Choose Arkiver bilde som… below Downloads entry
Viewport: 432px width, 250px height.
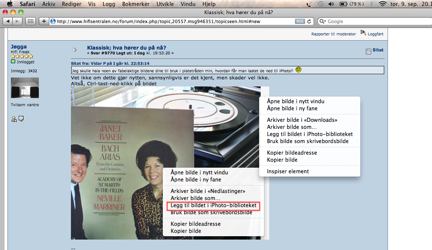(292, 127)
